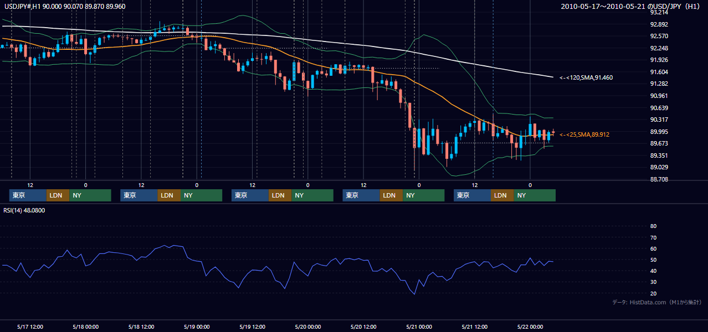Click the 5/17 12:00 time axis label
708x332 pixels.
coord(30,327)
